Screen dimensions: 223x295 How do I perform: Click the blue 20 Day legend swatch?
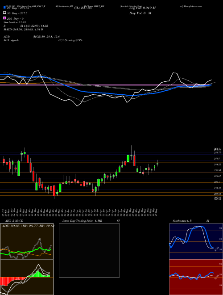[4, 8]
